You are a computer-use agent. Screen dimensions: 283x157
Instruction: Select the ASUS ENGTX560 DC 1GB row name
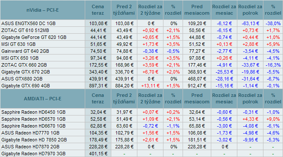pyautogui.click(x=29, y=23)
